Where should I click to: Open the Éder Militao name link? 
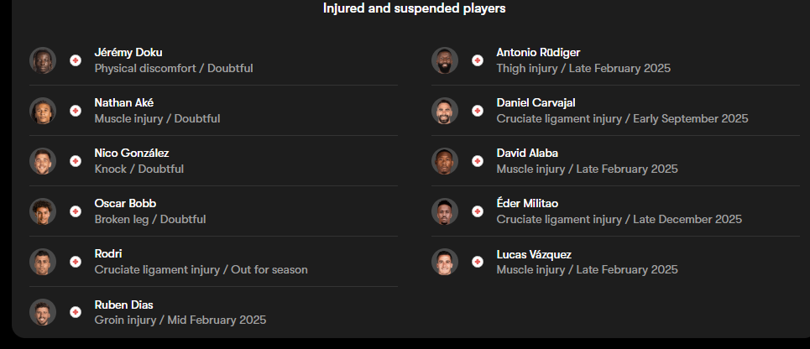pos(527,203)
